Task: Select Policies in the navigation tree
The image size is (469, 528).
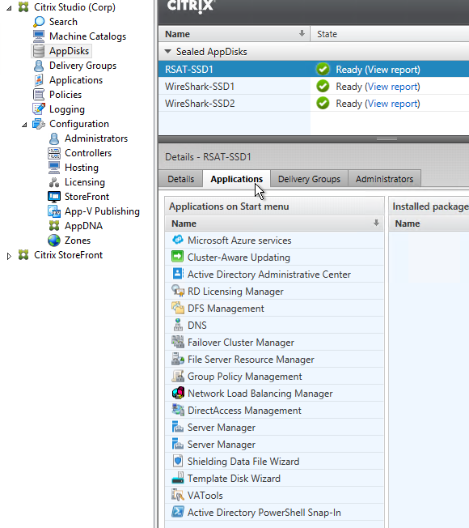Action: (x=65, y=95)
